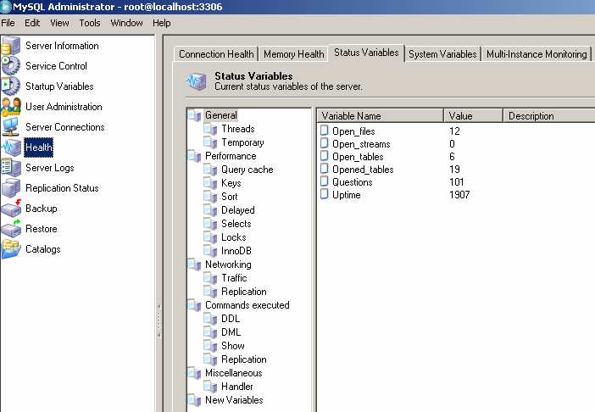Screen dimensions: 595x412
Task: Select Replication under Networking
Action: pos(243,292)
